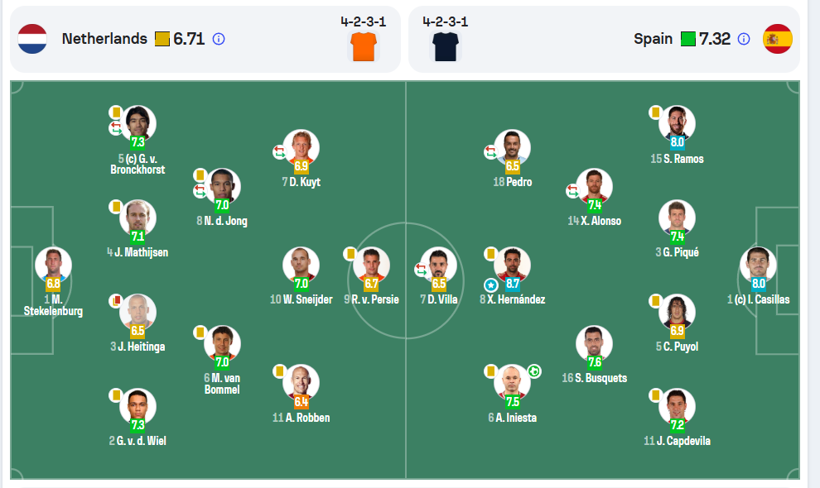Image resolution: width=820 pixels, height=488 pixels.
Task: Click the substitution arrows beside D. Villa
Action: [x=422, y=270]
